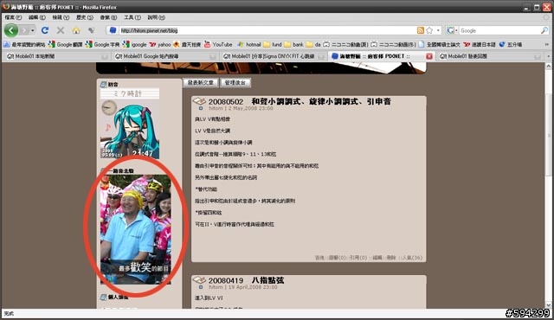Open the 書籤(B) menu

(x=108, y=17)
